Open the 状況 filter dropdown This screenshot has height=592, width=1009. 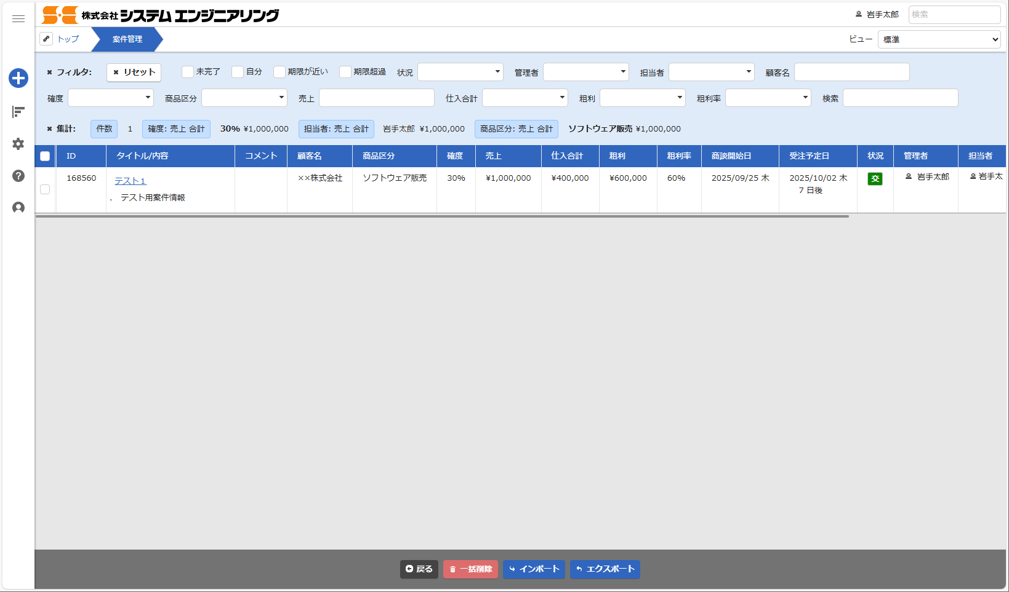[460, 72]
